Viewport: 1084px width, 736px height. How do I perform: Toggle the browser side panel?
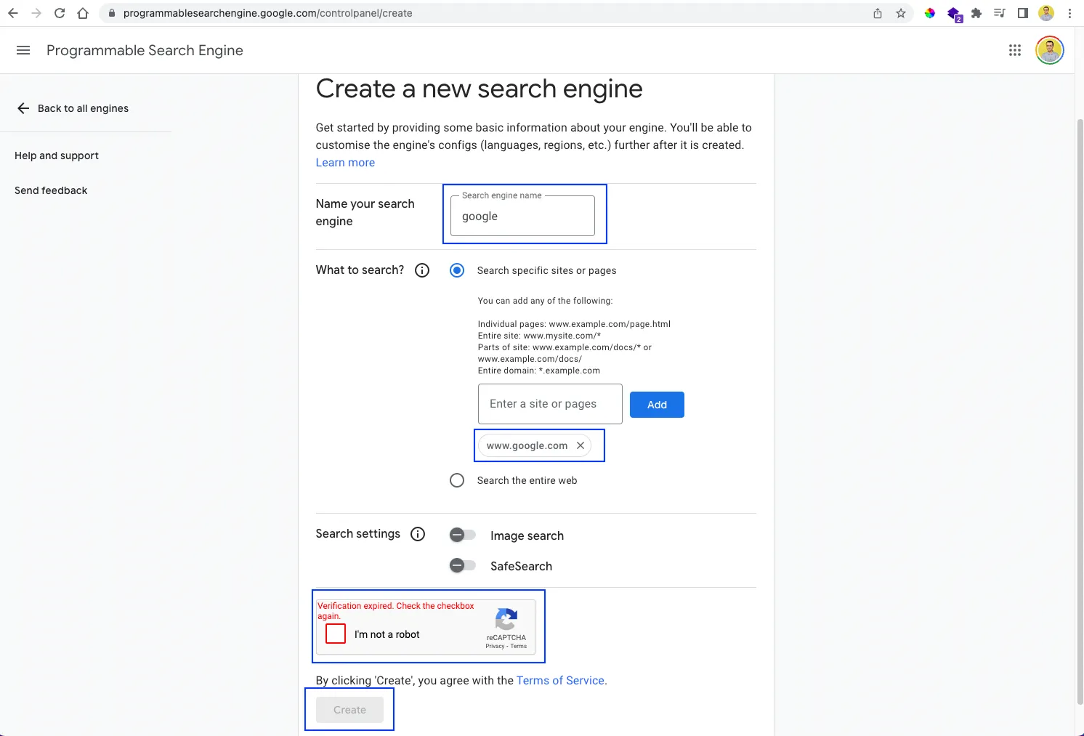1023,13
